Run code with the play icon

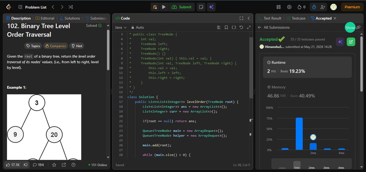click(164, 7)
